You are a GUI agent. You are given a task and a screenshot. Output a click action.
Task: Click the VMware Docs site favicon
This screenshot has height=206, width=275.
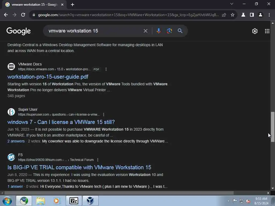pos(11,67)
